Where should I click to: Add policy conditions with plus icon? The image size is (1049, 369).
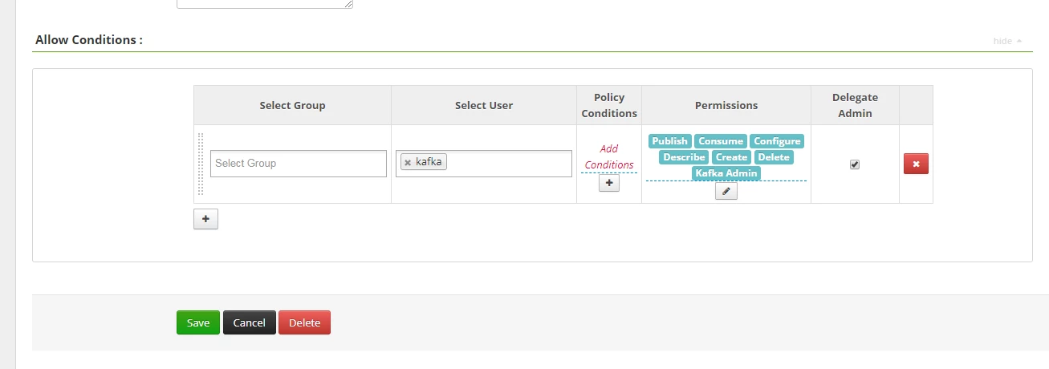(x=608, y=184)
